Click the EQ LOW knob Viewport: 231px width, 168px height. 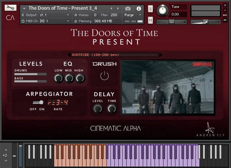click(x=58, y=78)
